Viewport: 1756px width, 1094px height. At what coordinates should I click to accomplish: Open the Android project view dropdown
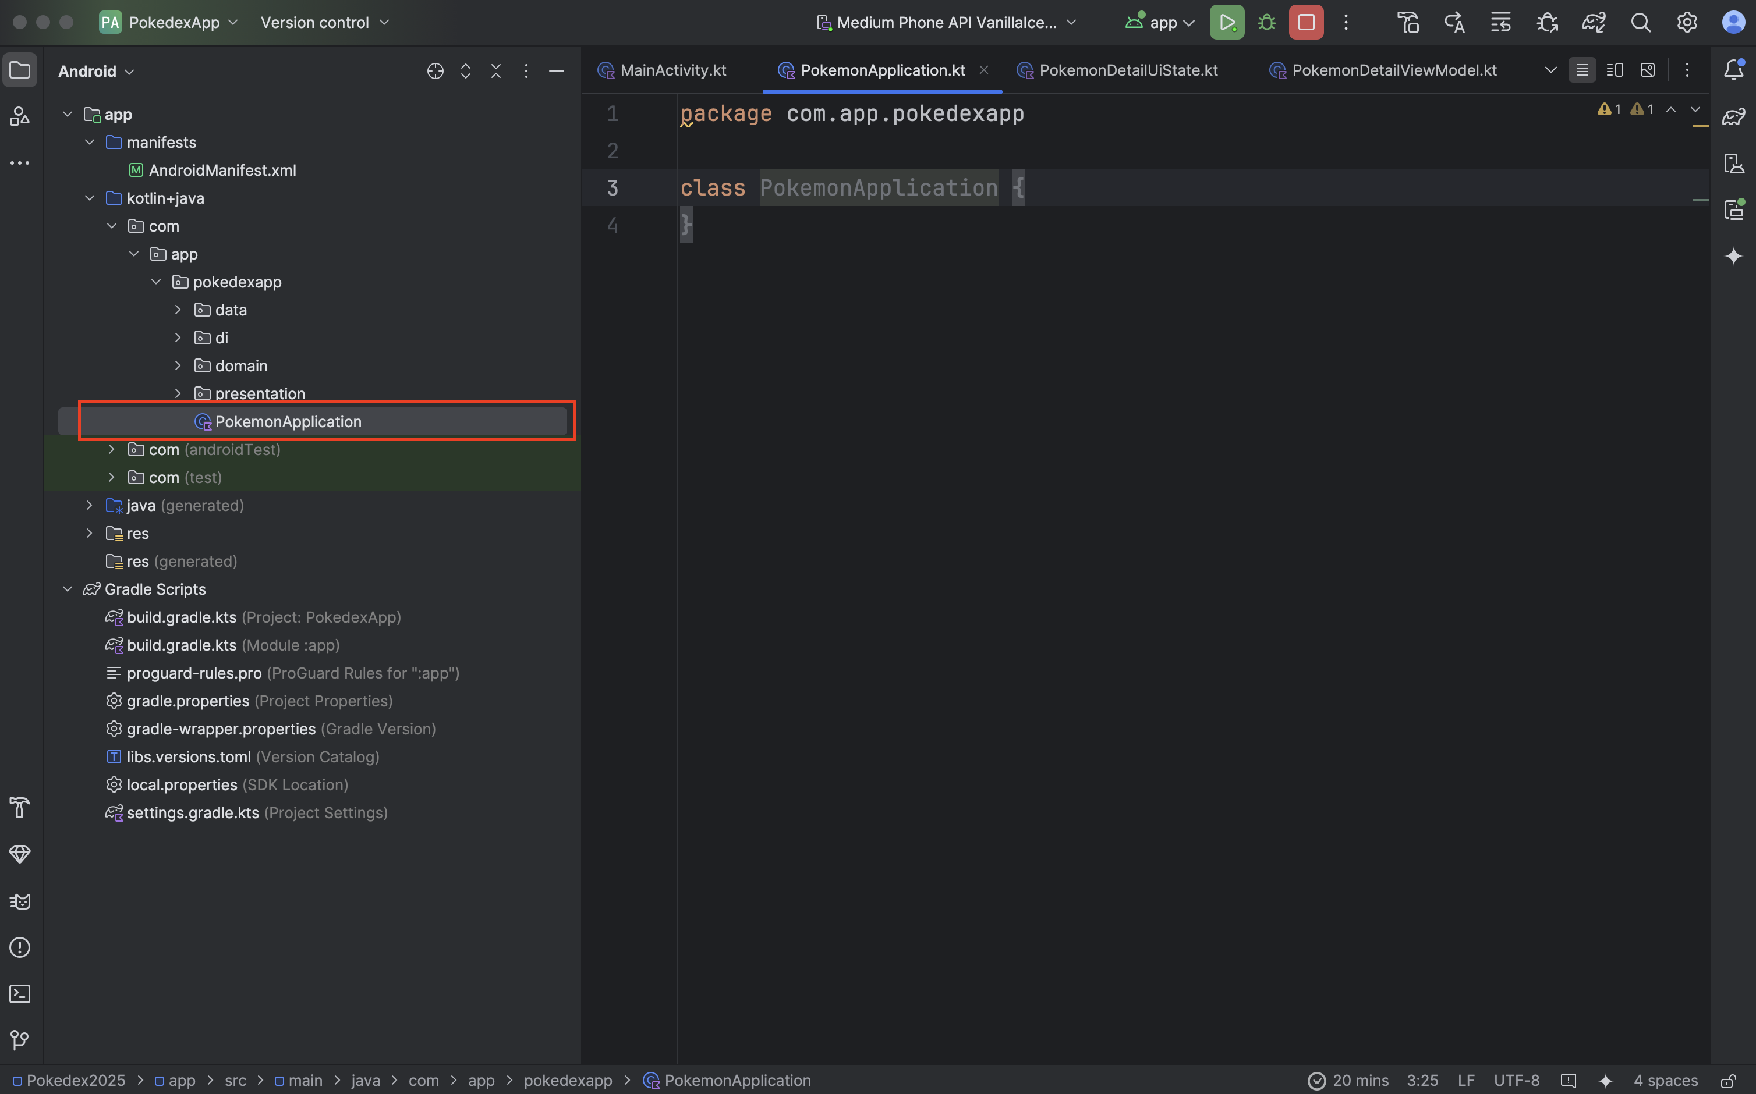point(96,71)
